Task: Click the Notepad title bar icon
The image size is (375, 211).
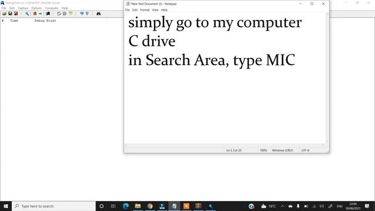Action: point(128,4)
